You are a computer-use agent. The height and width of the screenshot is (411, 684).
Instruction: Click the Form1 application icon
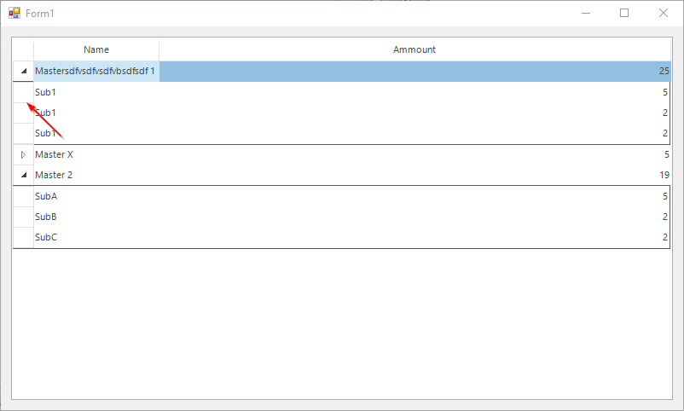[x=14, y=13]
